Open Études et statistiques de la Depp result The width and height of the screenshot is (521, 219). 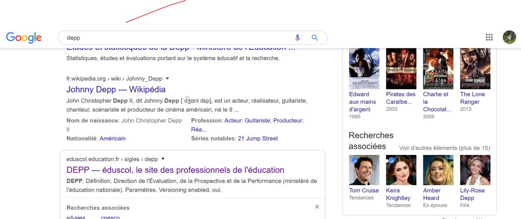coord(181,48)
